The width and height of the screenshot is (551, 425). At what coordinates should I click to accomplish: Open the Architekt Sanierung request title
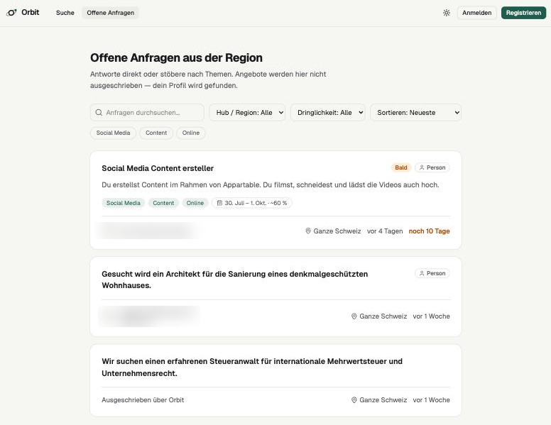pos(235,280)
